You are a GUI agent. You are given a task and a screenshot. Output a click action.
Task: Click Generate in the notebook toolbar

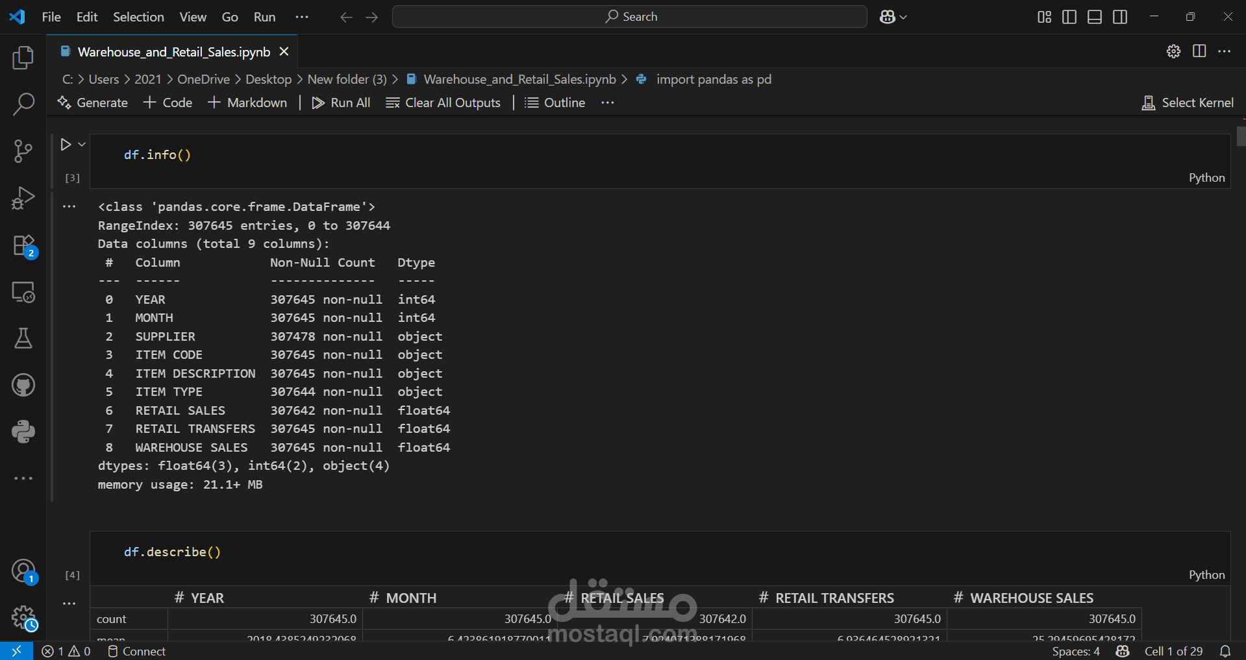93,103
